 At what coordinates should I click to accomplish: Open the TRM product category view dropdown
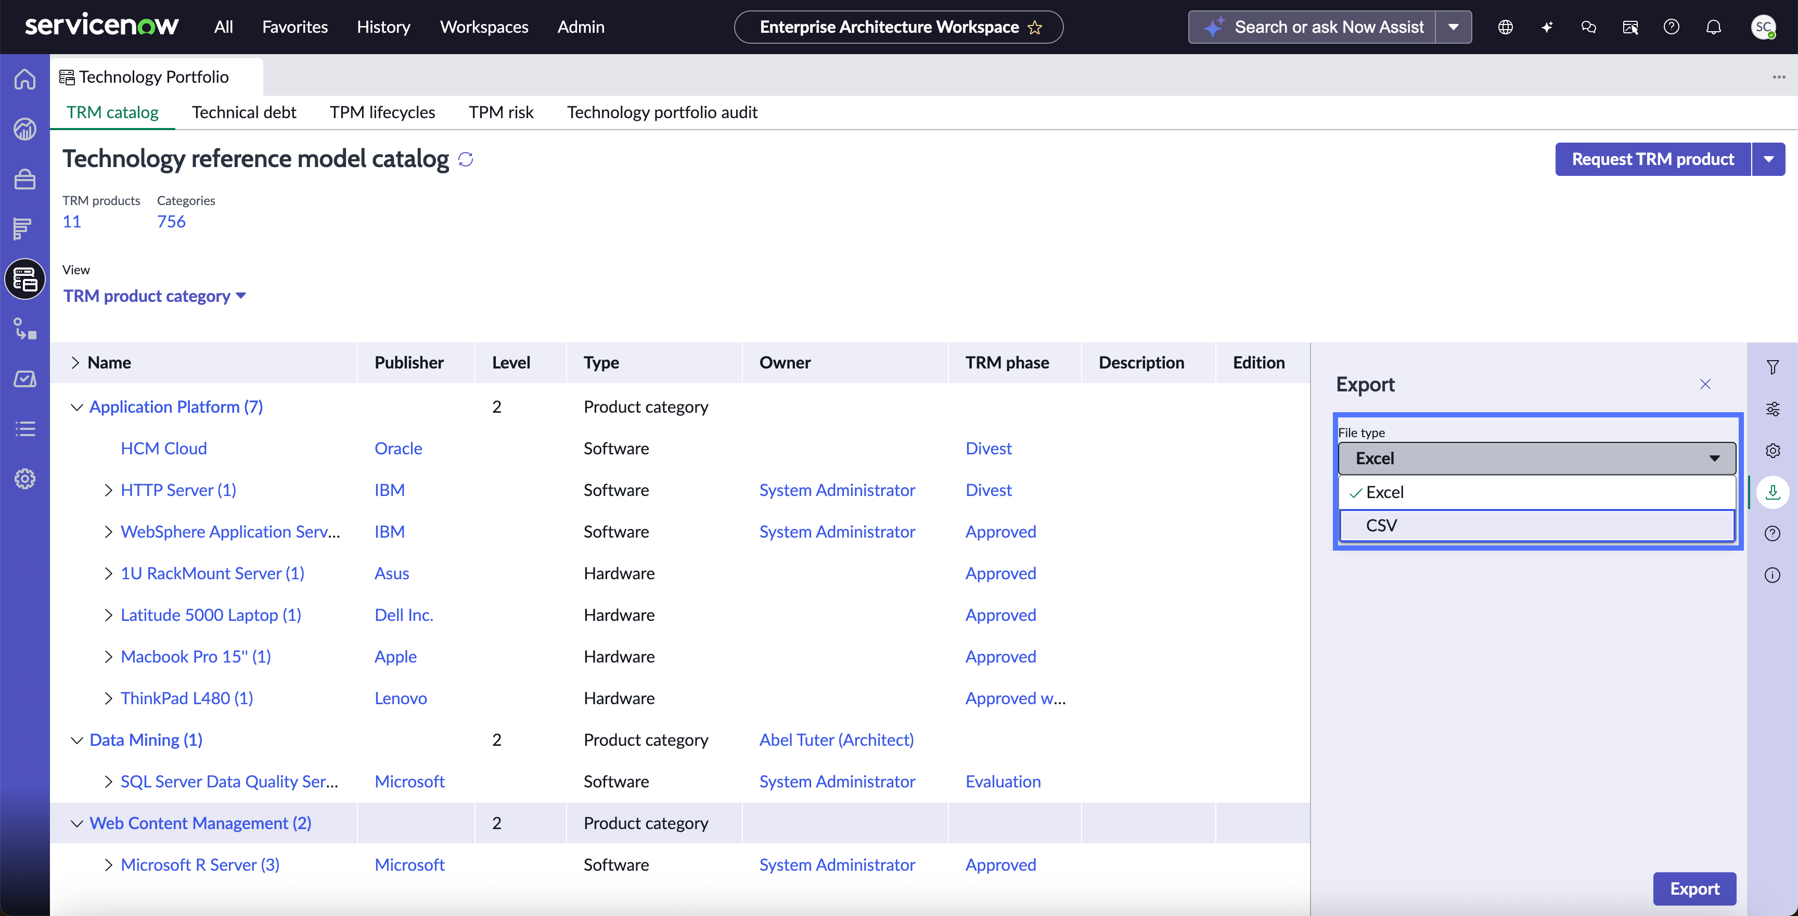pos(154,296)
